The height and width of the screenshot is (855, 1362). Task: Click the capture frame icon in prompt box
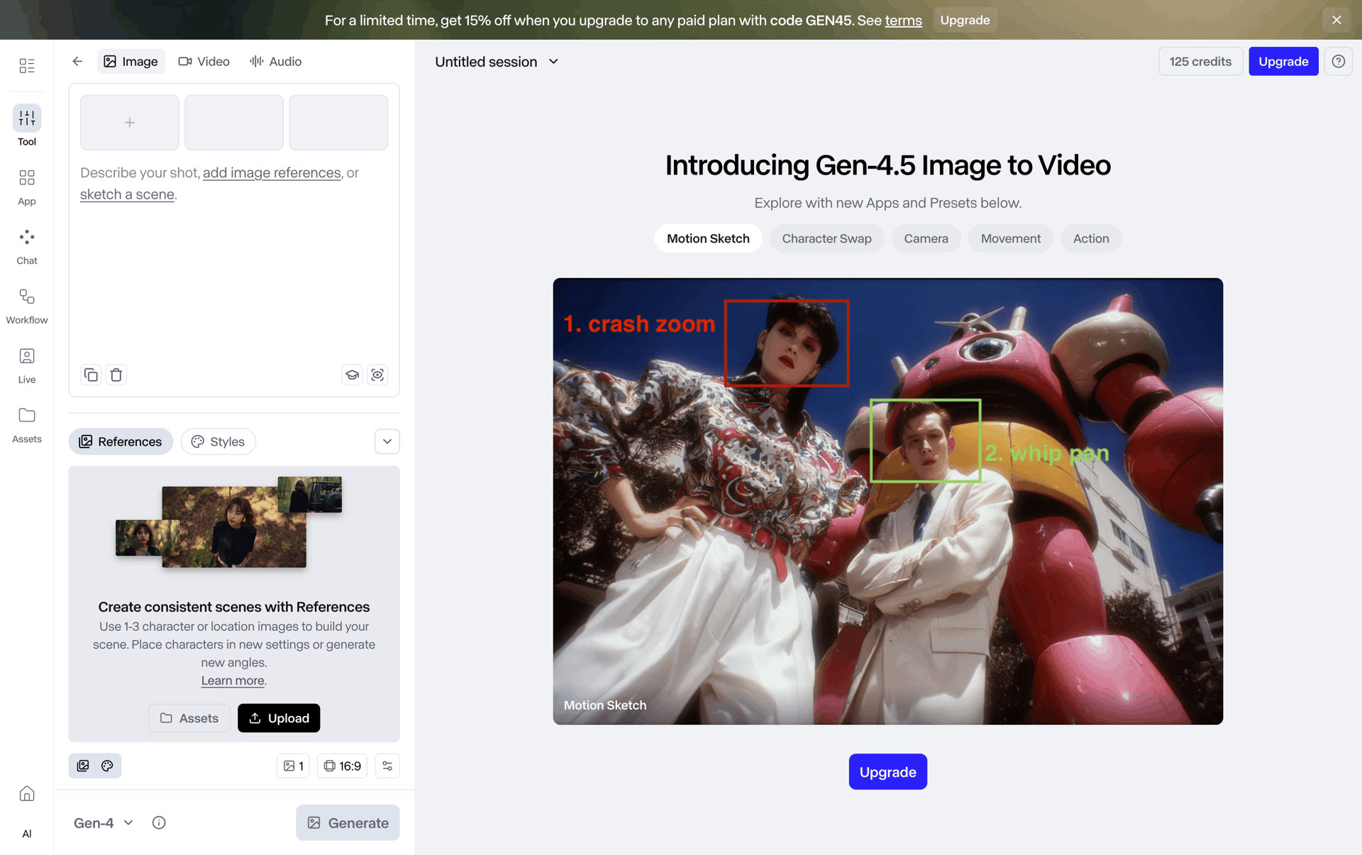377,375
